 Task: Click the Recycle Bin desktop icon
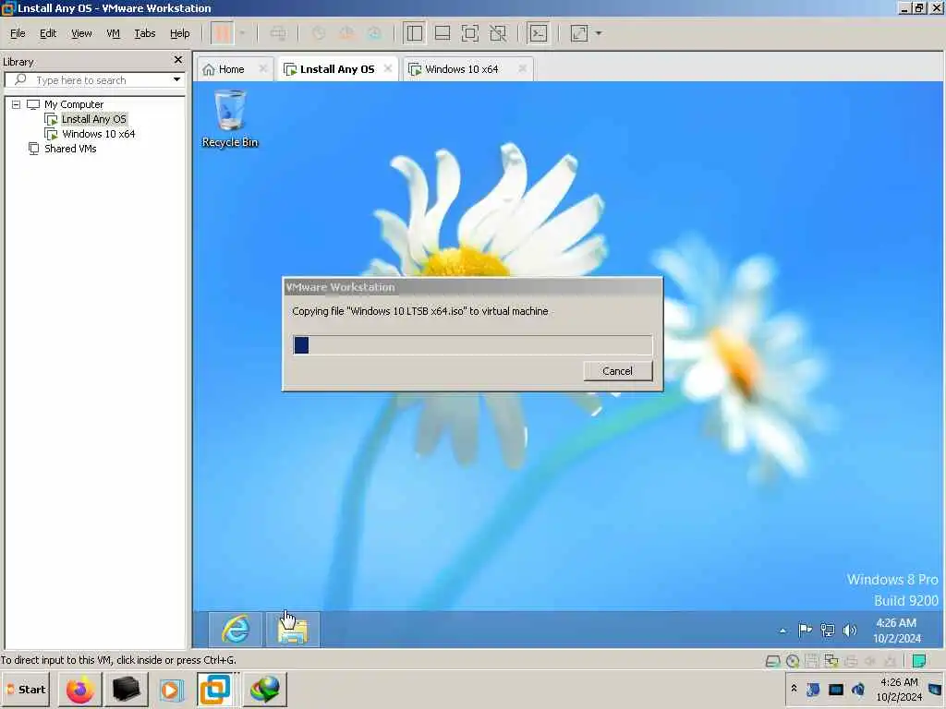coord(230,119)
